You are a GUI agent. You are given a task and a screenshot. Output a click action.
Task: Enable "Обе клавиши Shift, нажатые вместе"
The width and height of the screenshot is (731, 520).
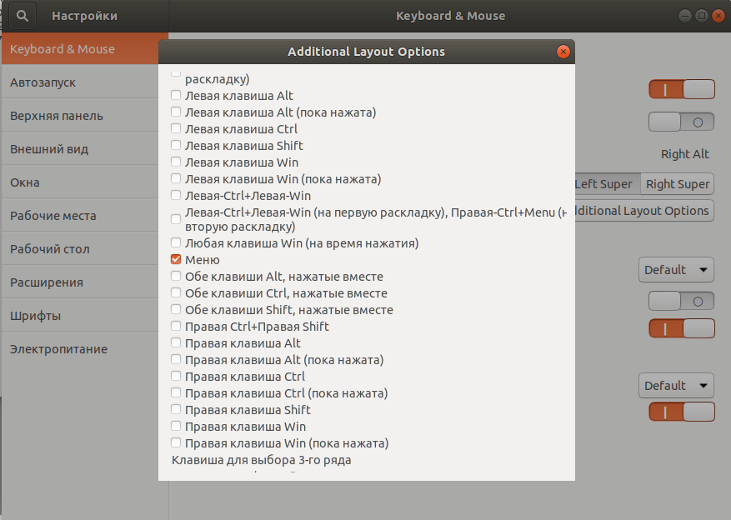pyautogui.click(x=175, y=309)
